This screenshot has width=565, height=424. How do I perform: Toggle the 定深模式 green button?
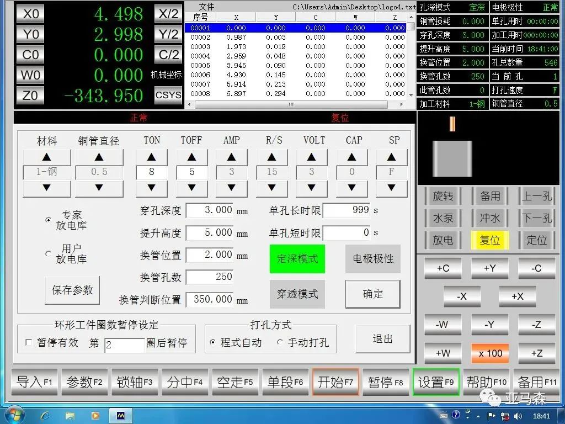pyautogui.click(x=297, y=259)
